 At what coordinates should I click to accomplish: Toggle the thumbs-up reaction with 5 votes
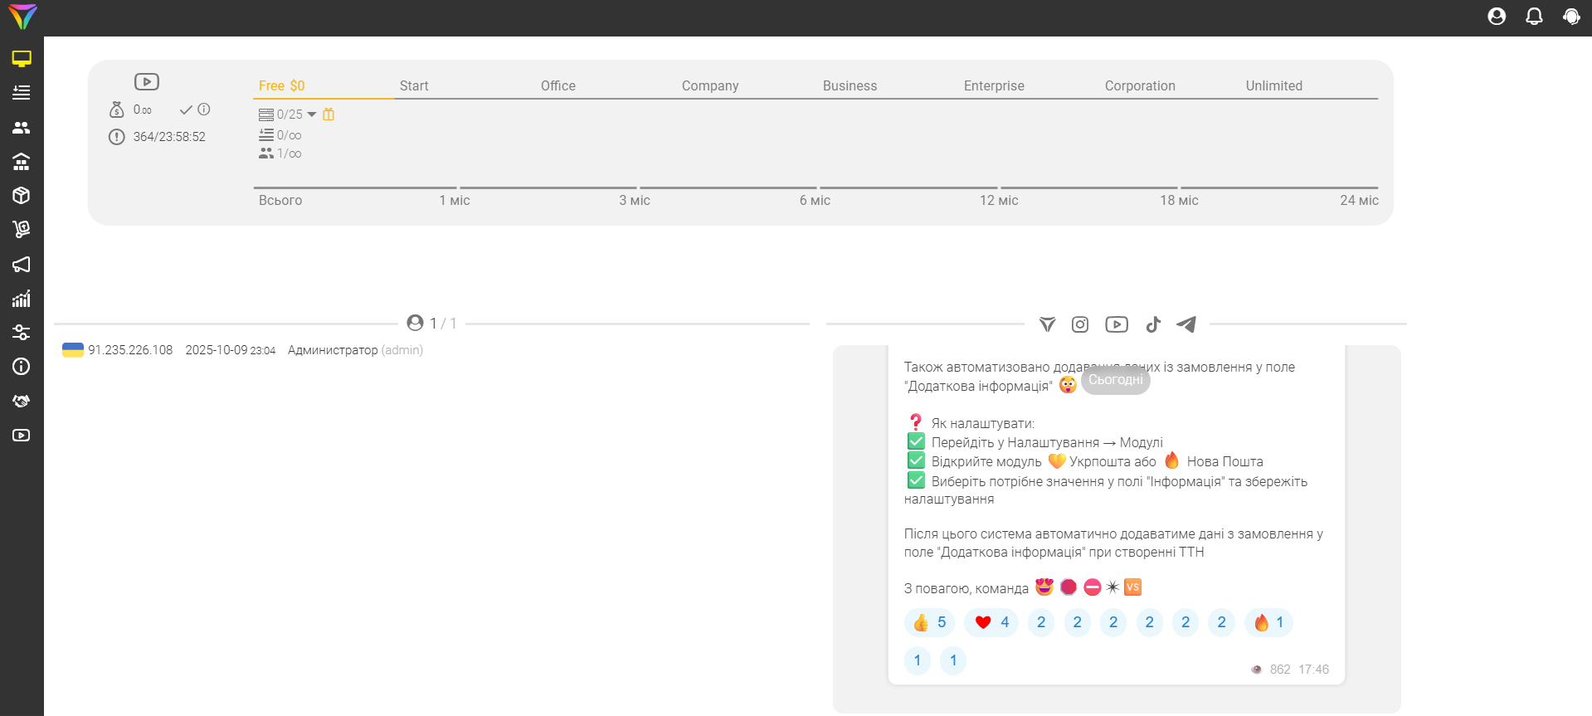point(929,622)
